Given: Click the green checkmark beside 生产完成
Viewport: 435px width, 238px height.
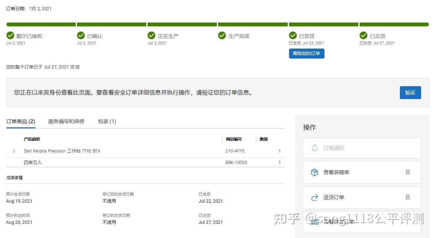Looking at the screenshot, I should pos(222,35).
